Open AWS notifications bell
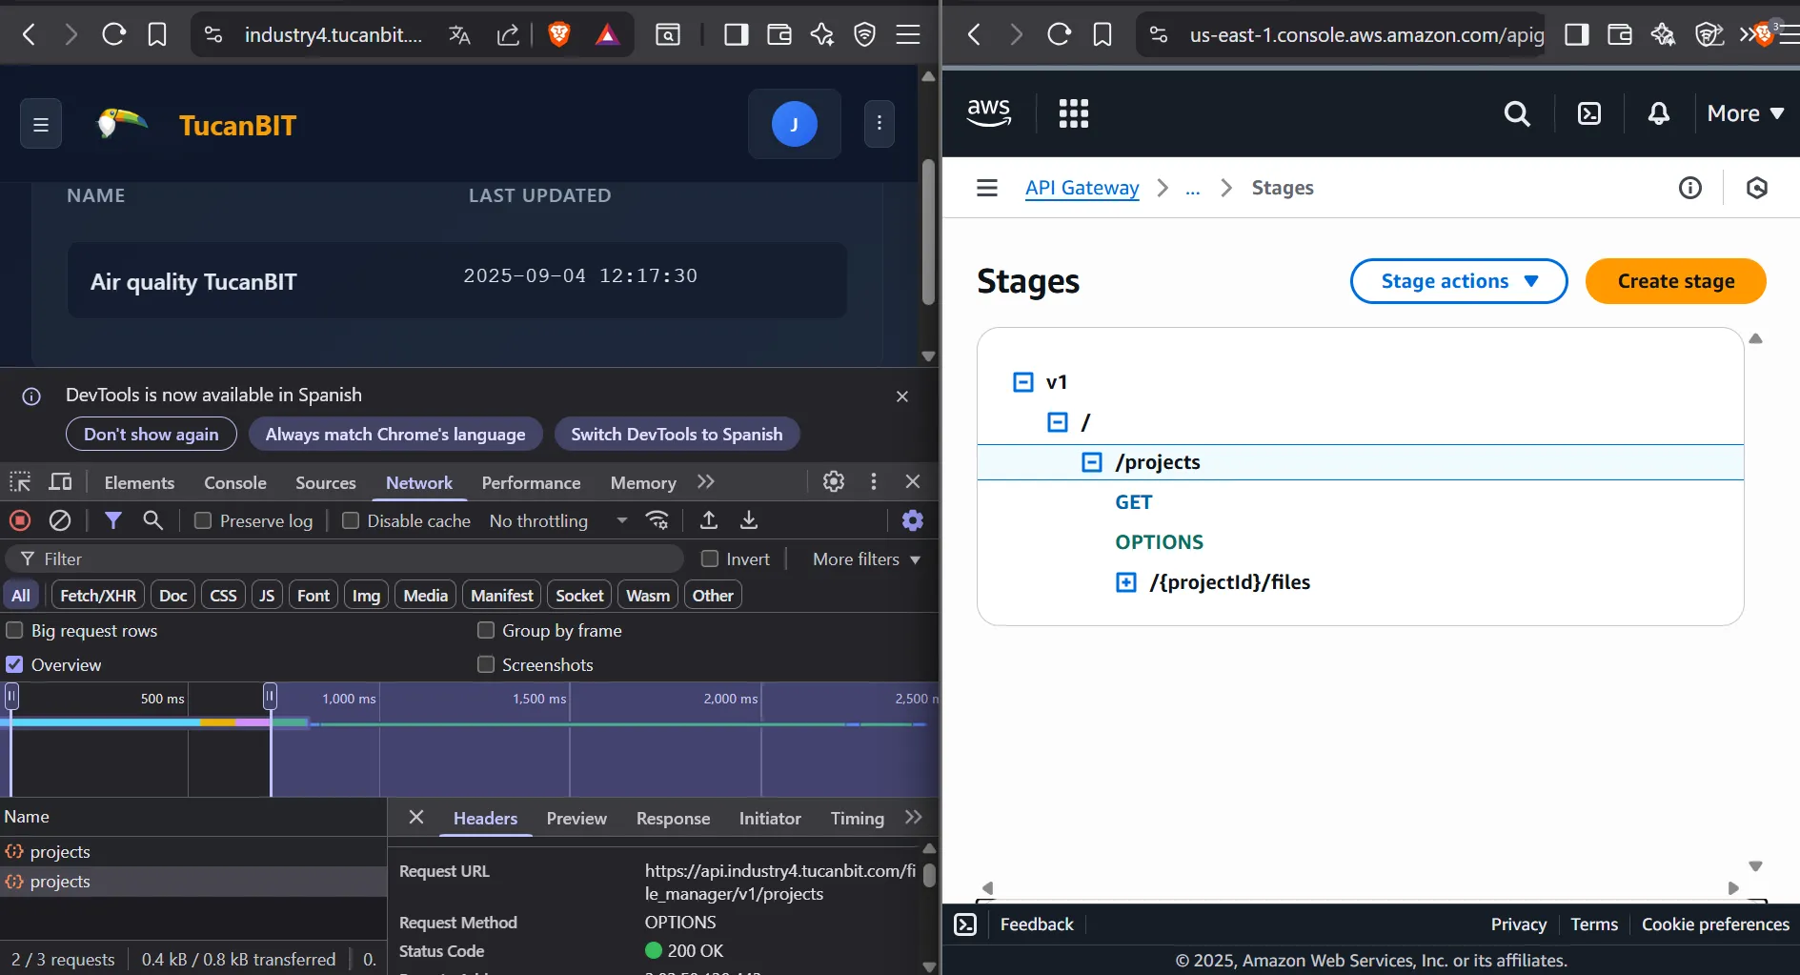 click(x=1658, y=112)
